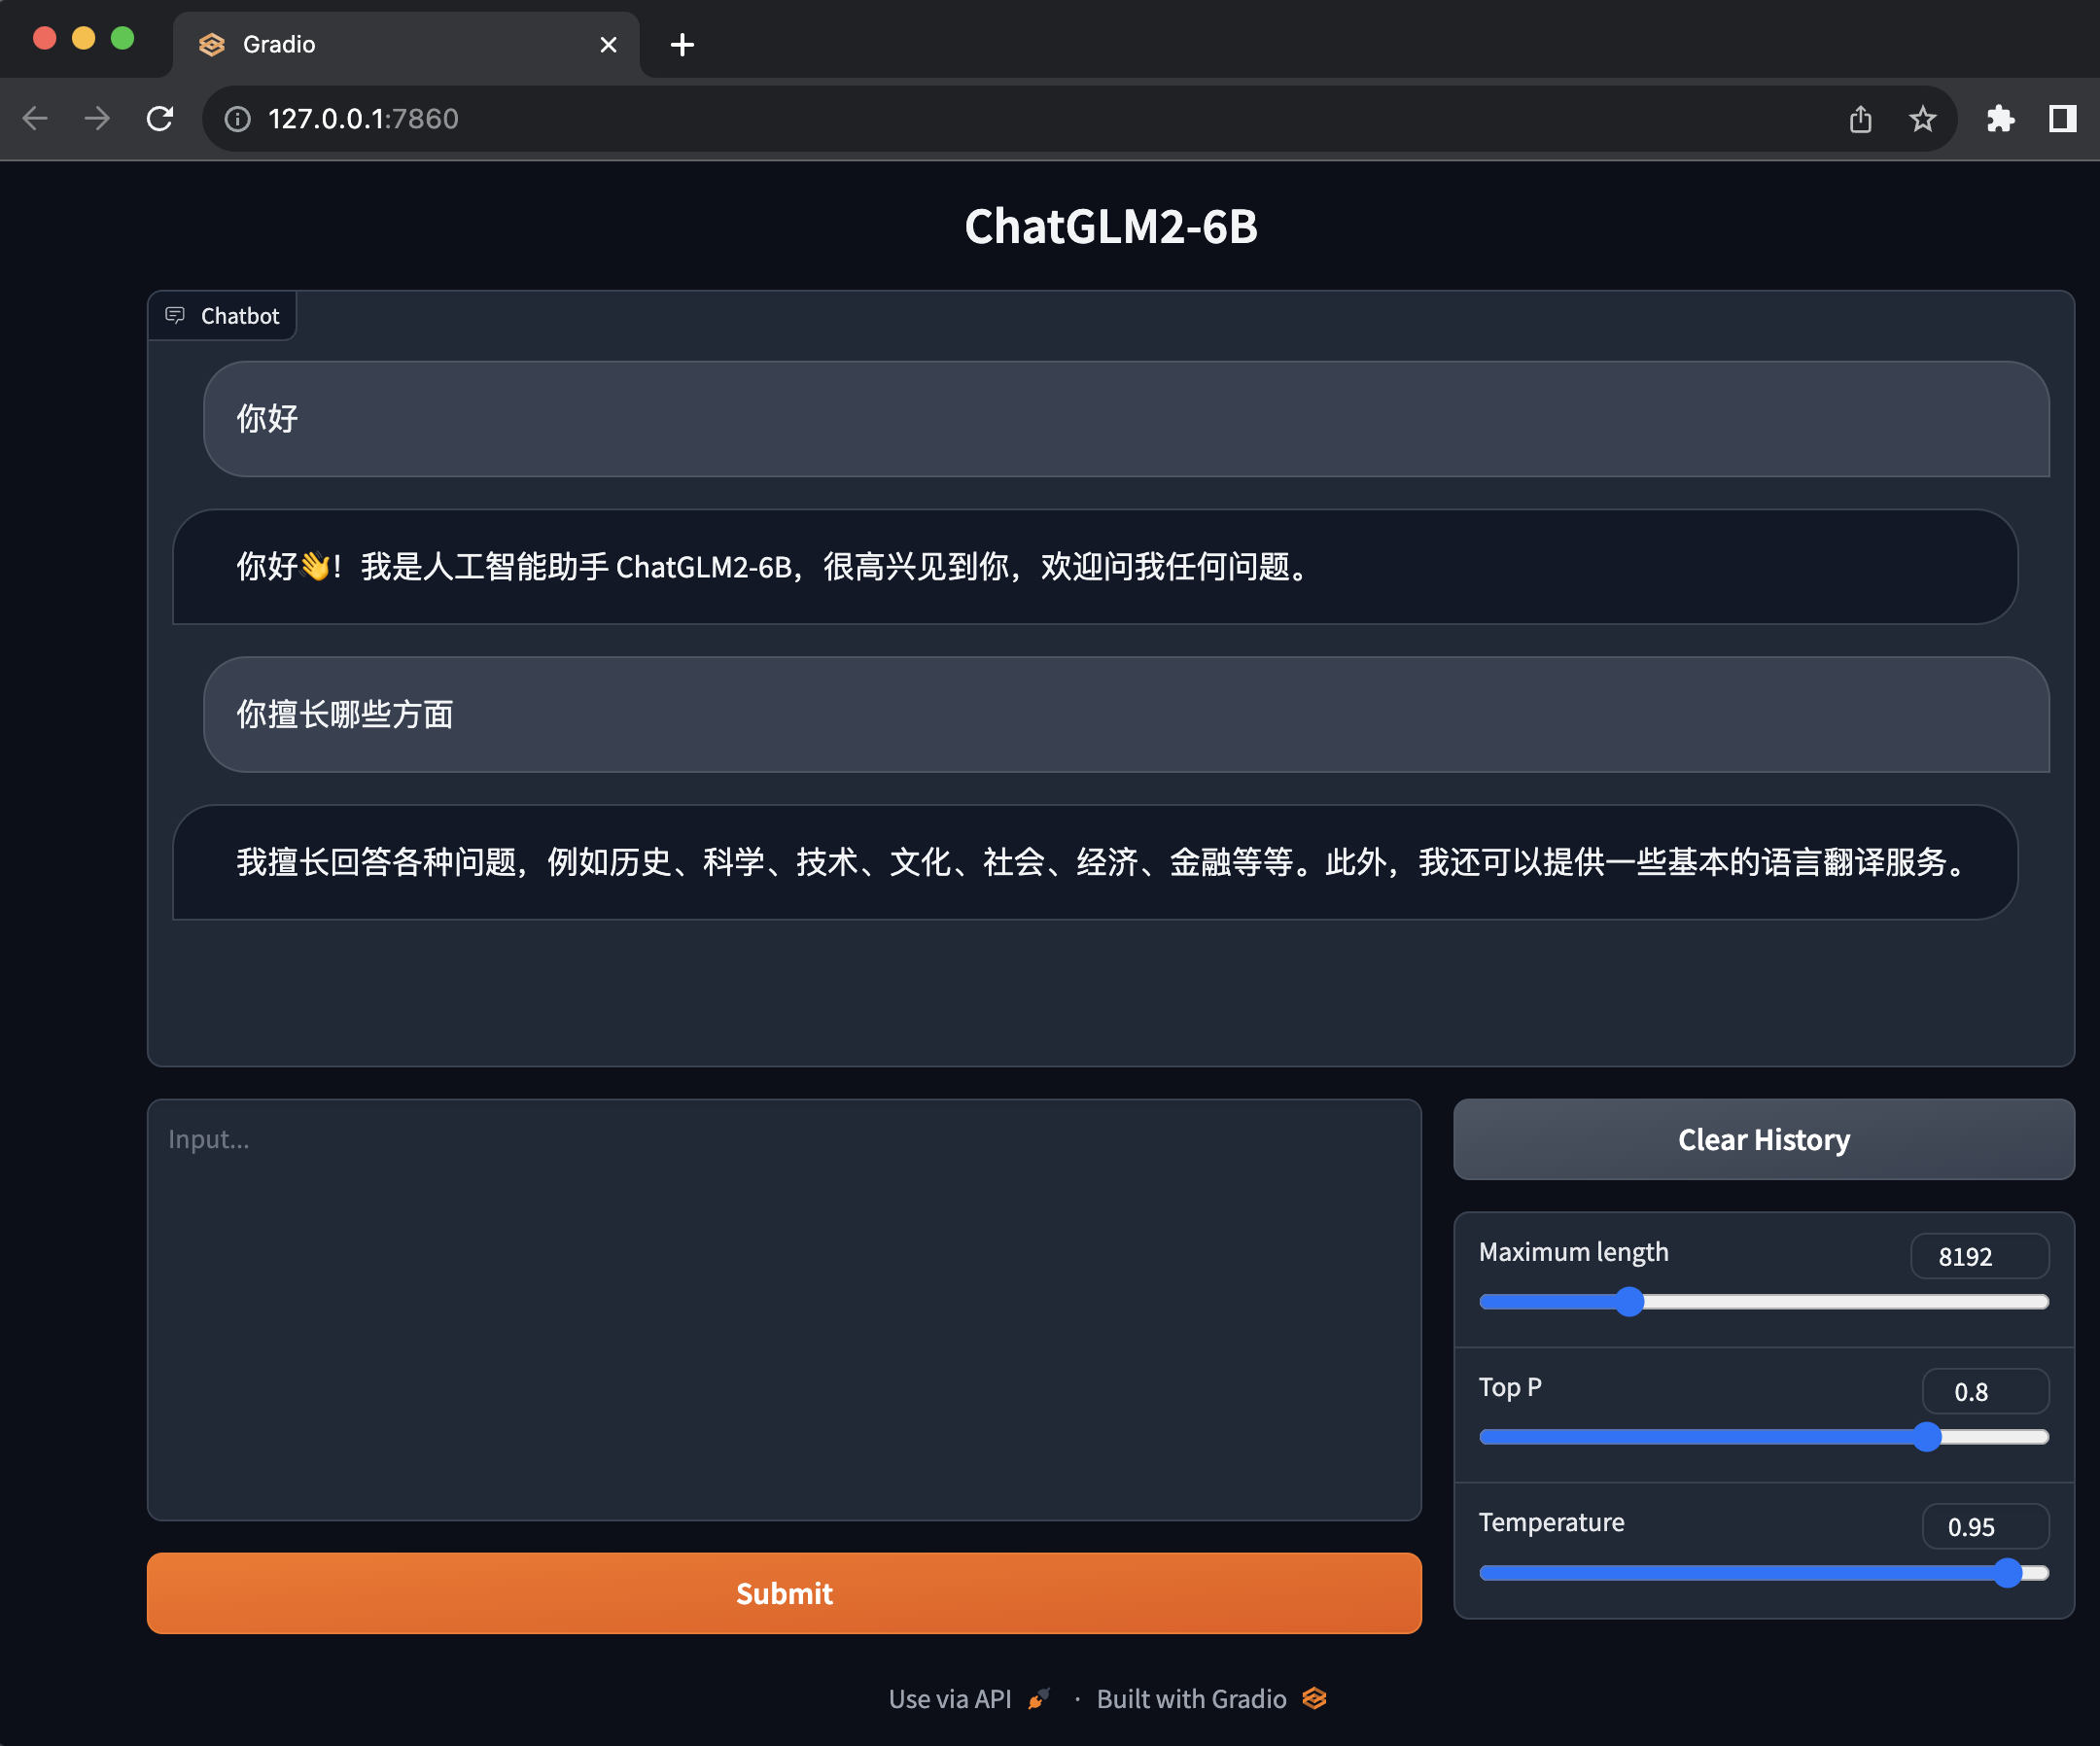Click the macOS red close window button
The image size is (2100, 1746).
tap(44, 38)
